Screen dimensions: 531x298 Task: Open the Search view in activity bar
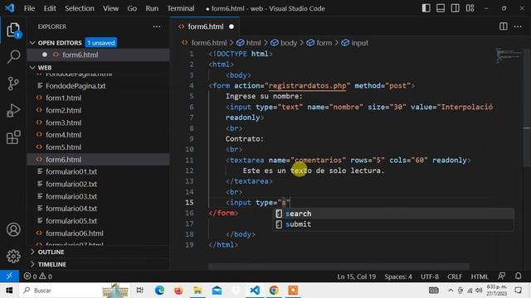click(13, 57)
